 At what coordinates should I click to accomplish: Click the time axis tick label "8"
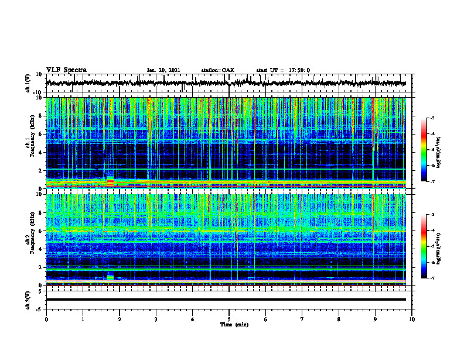[339, 319]
